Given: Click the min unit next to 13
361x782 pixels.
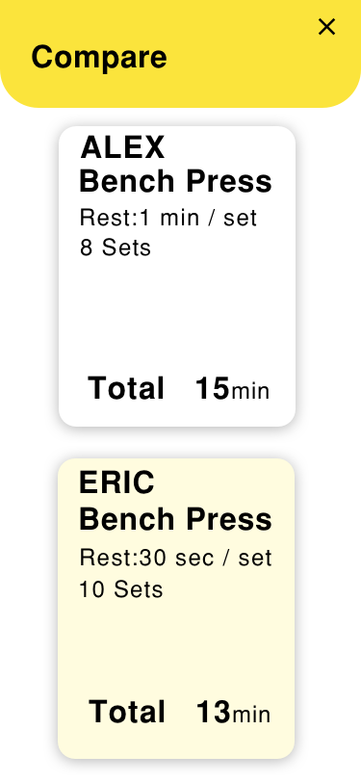Looking at the screenshot, I should 252,715.
